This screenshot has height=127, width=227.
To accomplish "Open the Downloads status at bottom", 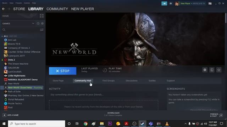I will 113,114.
